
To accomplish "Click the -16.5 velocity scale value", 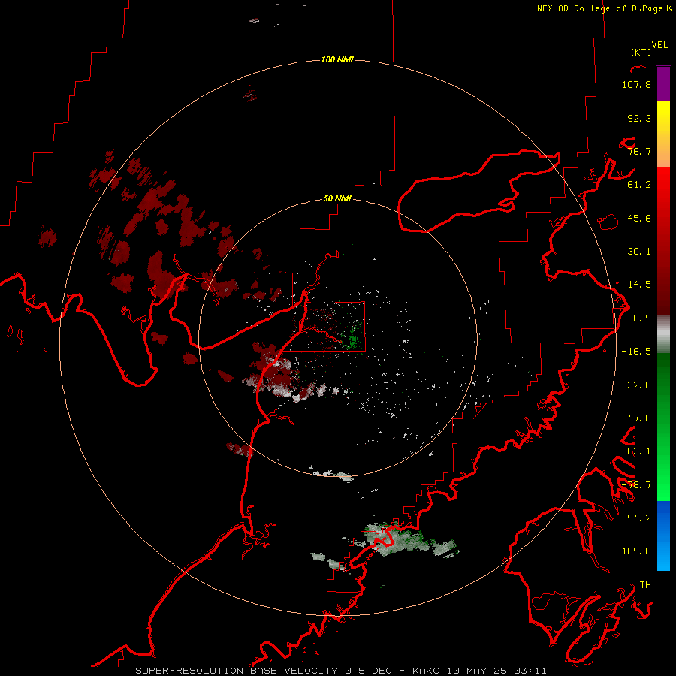I will point(636,352).
